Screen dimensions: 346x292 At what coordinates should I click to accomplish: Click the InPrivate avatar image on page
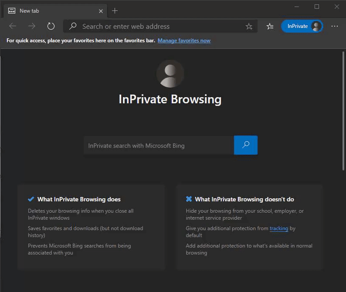(170, 74)
